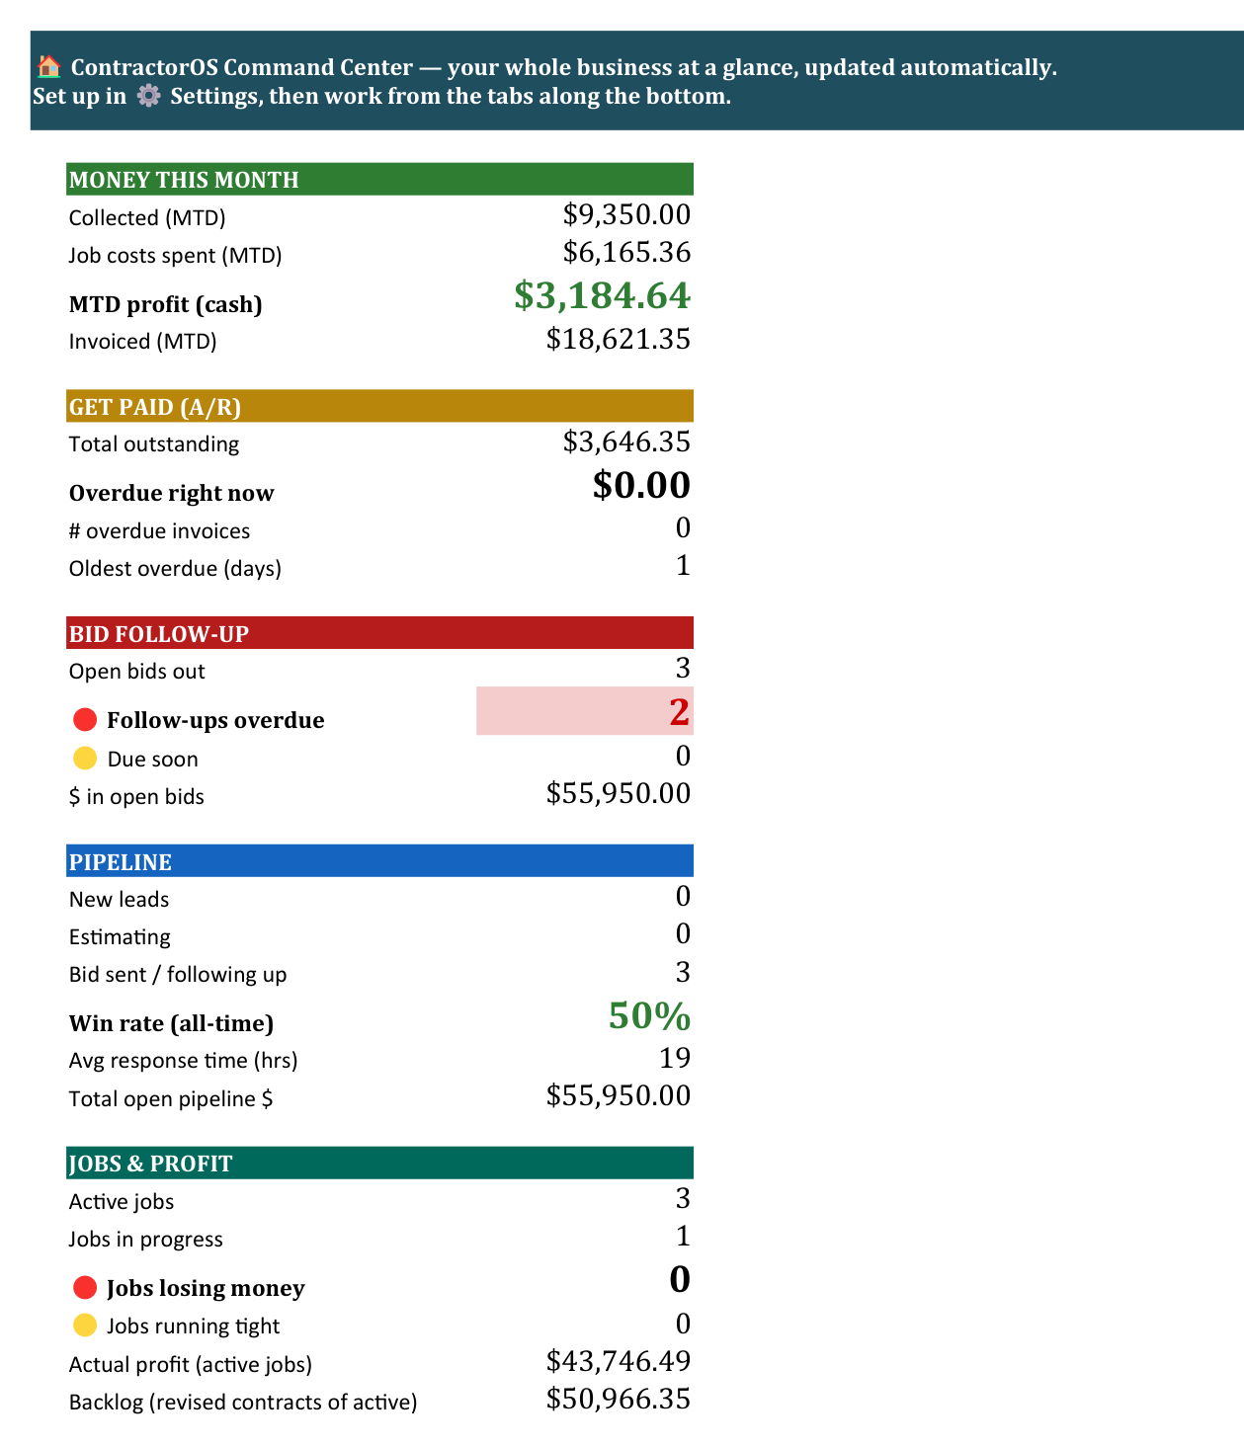Click the Jobs losing money label
The image size is (1244, 1447).
coord(206,1288)
